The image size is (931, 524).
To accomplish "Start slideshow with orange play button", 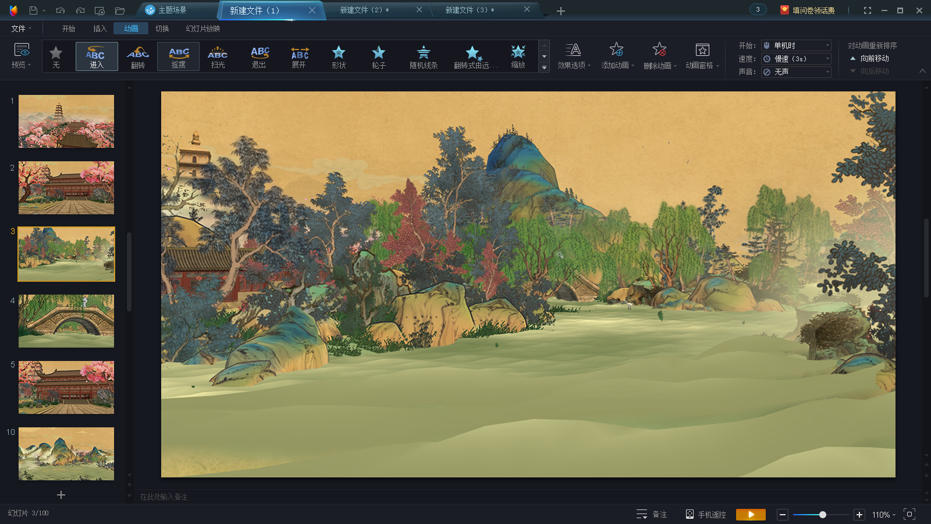I will pyautogui.click(x=751, y=515).
